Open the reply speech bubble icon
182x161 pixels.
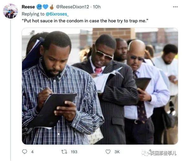coord(24,152)
